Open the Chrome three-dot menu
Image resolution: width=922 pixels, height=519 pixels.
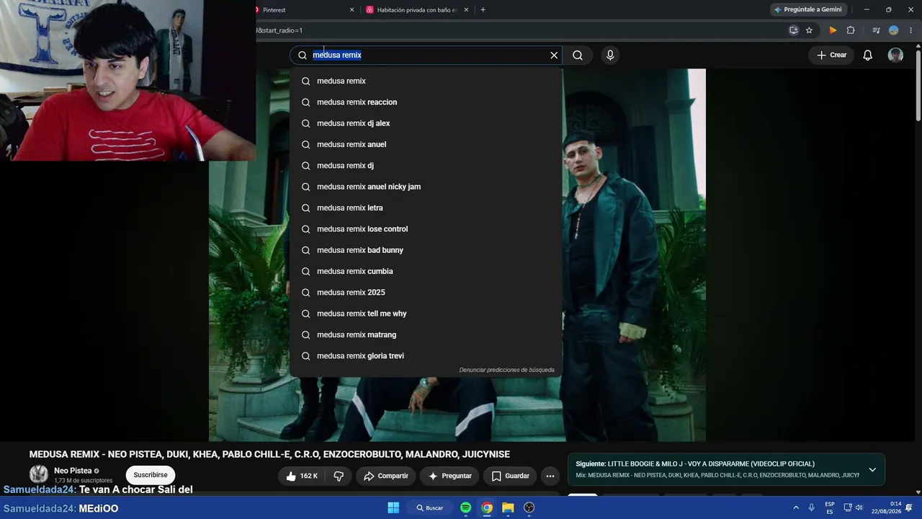click(911, 30)
